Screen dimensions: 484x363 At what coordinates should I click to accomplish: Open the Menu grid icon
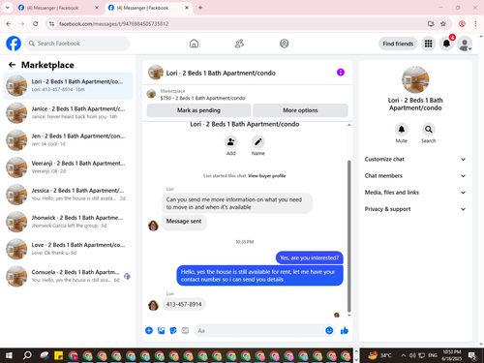click(x=428, y=44)
